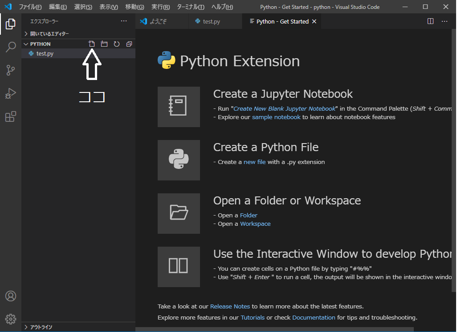Open the 実行(R) menu
457x332 pixels.
tap(161, 7)
